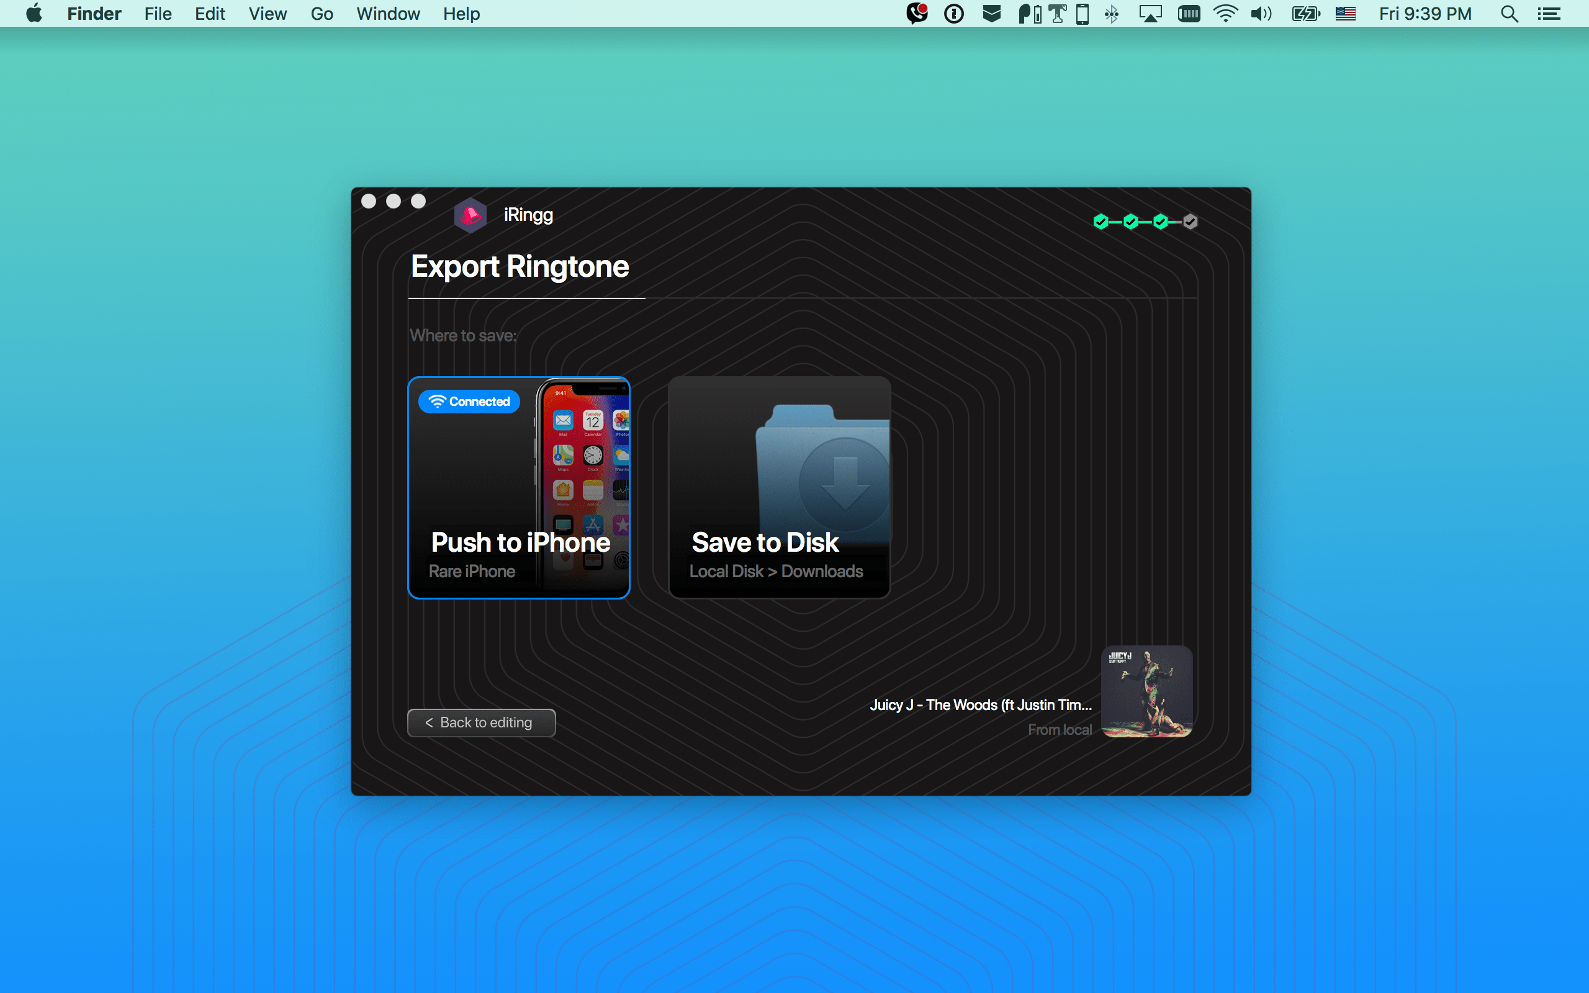
Task: Open the View menu
Action: 268,14
